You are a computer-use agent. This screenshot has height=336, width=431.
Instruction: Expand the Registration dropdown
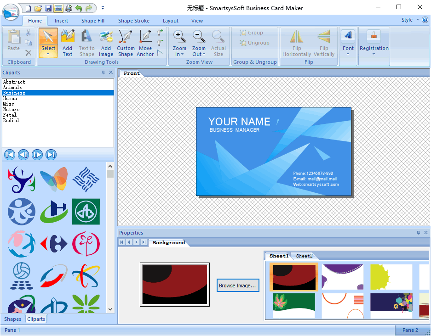click(374, 55)
